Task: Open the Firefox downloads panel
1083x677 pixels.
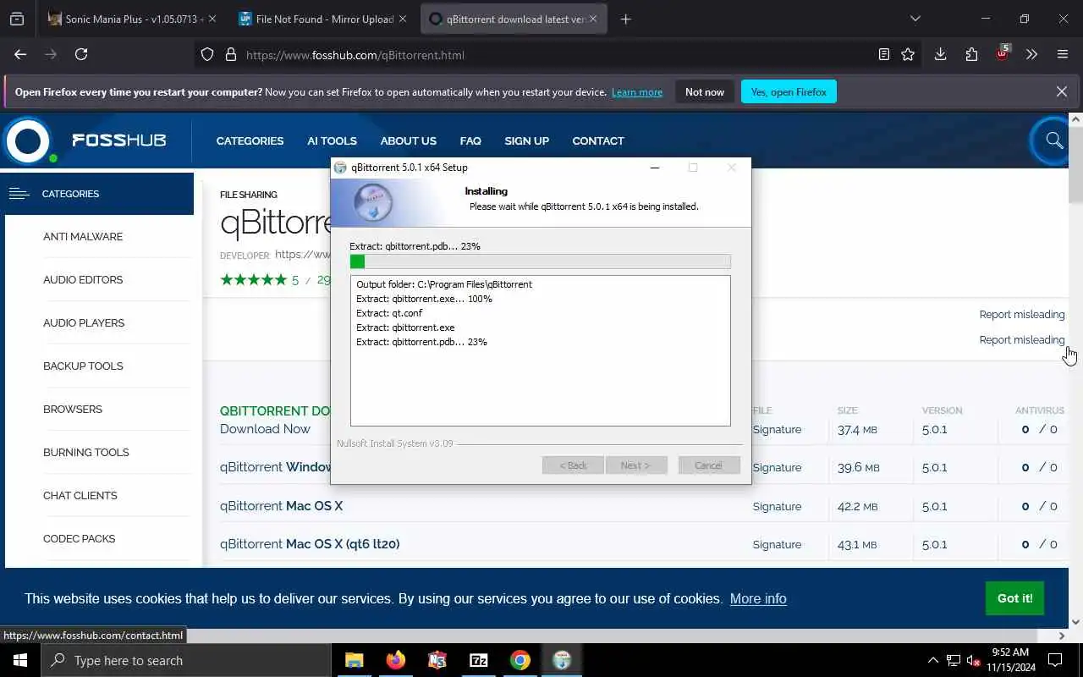Action: (x=940, y=54)
